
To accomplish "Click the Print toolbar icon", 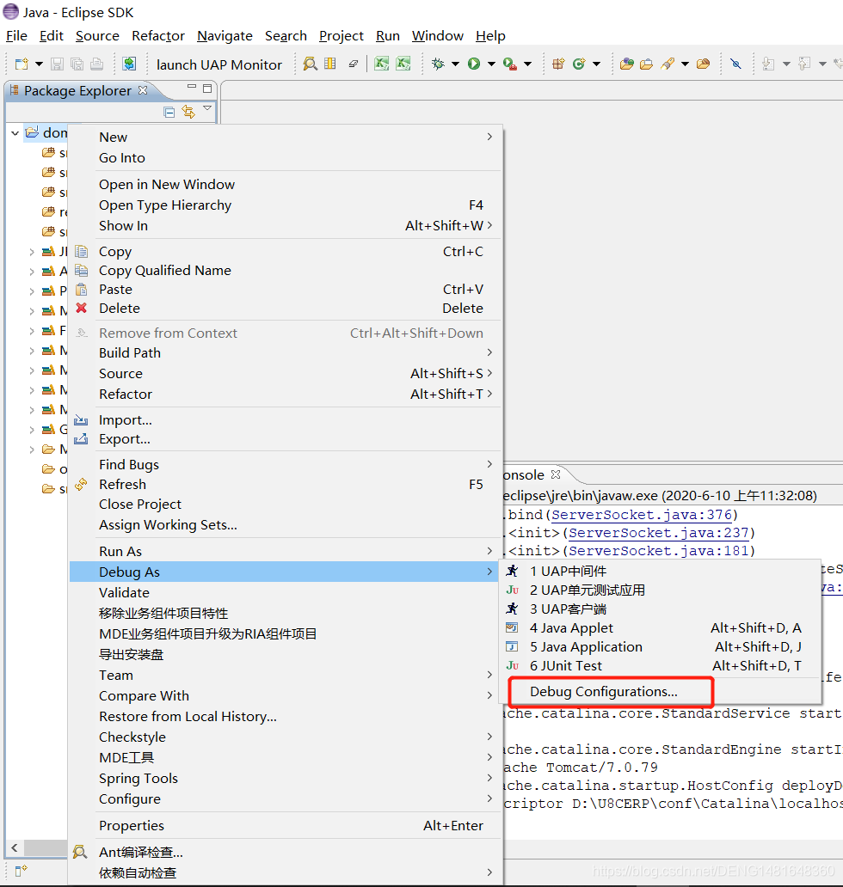I will (x=97, y=64).
